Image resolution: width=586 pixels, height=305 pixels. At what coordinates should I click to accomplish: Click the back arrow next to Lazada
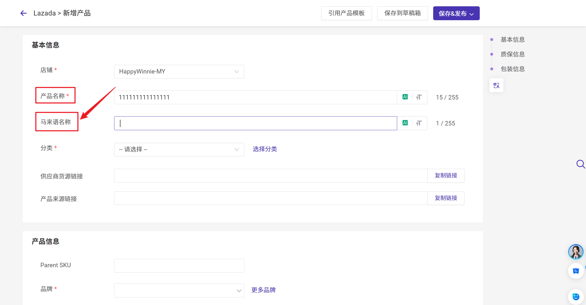(x=24, y=13)
